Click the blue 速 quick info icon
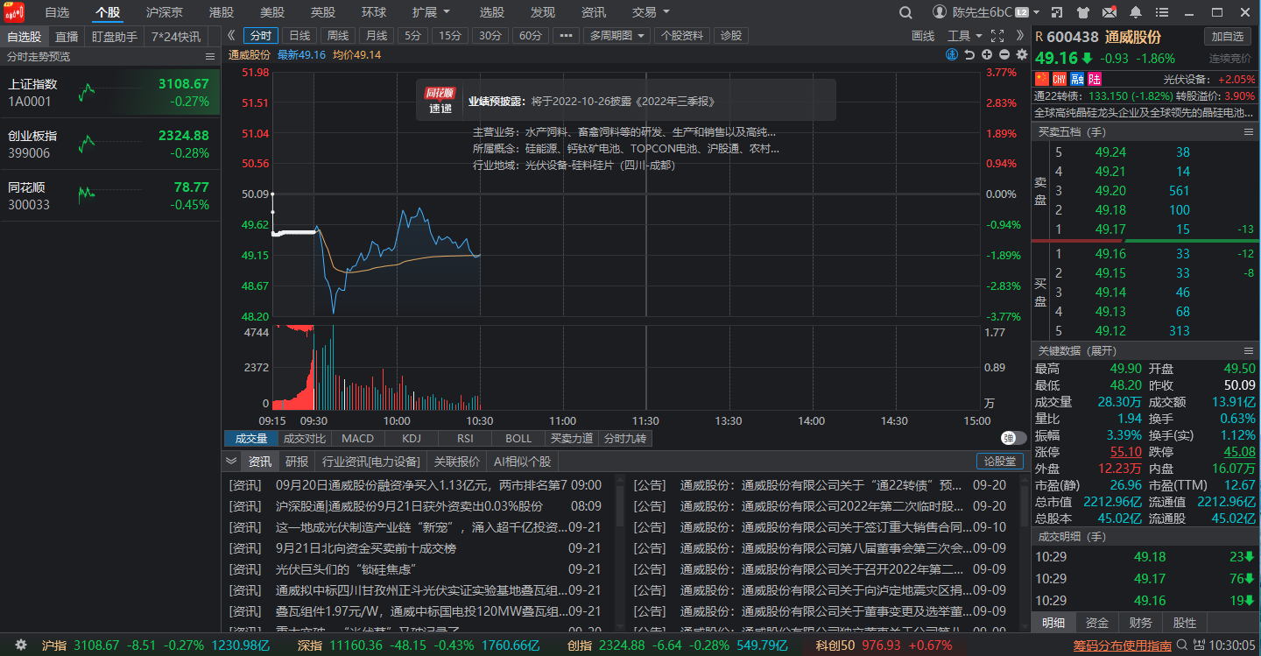Viewport: 1261px width, 656px height. coord(952,54)
